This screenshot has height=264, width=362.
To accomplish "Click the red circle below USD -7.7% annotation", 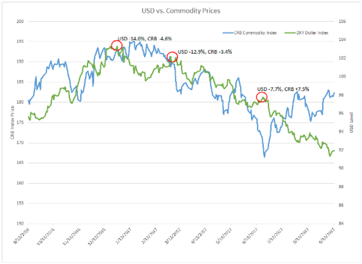I will click(x=262, y=97).
